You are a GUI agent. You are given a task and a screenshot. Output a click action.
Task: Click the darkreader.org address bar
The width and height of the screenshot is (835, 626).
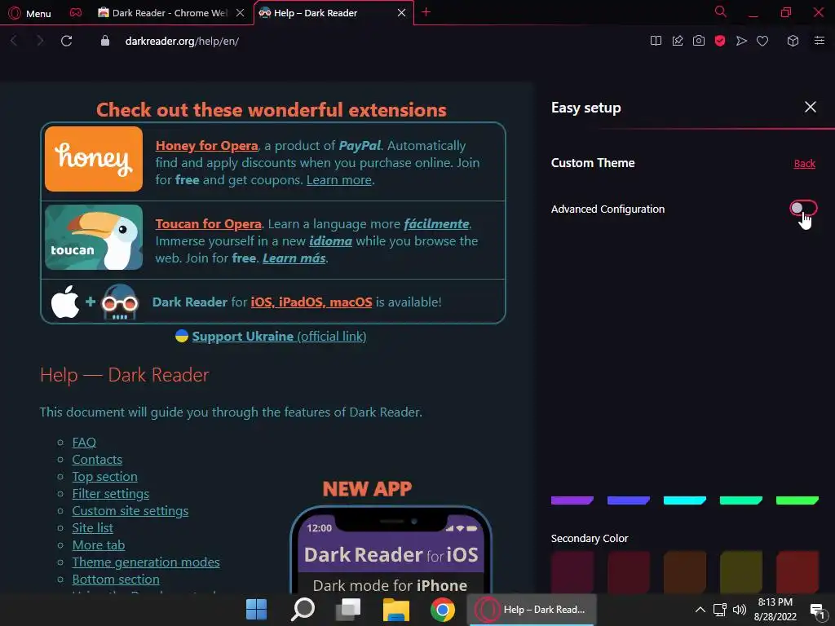tap(182, 41)
